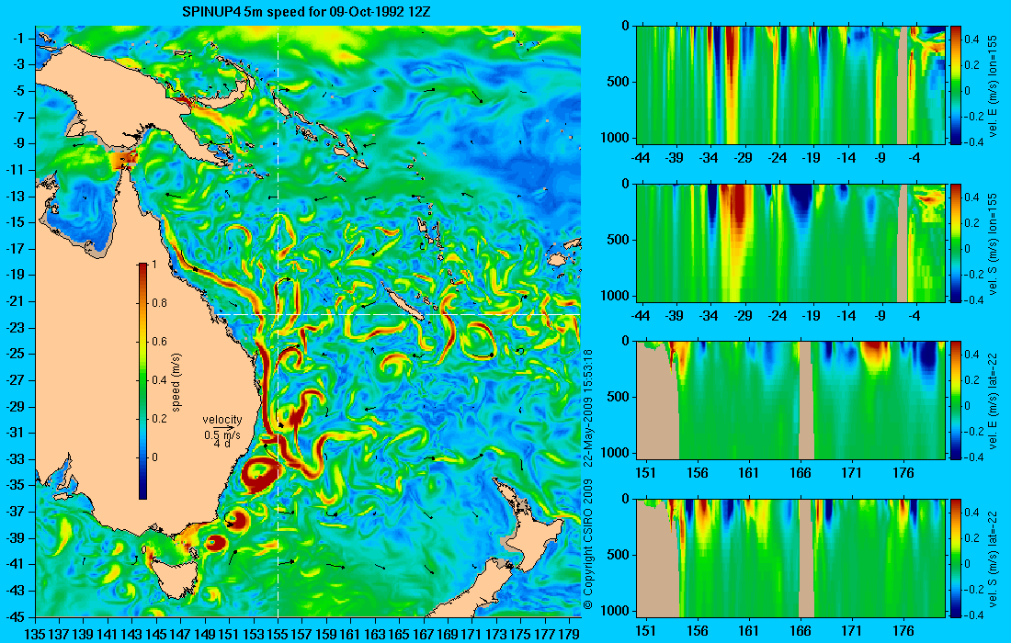Click the "0.6" tick on the speed colorbar

[159, 342]
